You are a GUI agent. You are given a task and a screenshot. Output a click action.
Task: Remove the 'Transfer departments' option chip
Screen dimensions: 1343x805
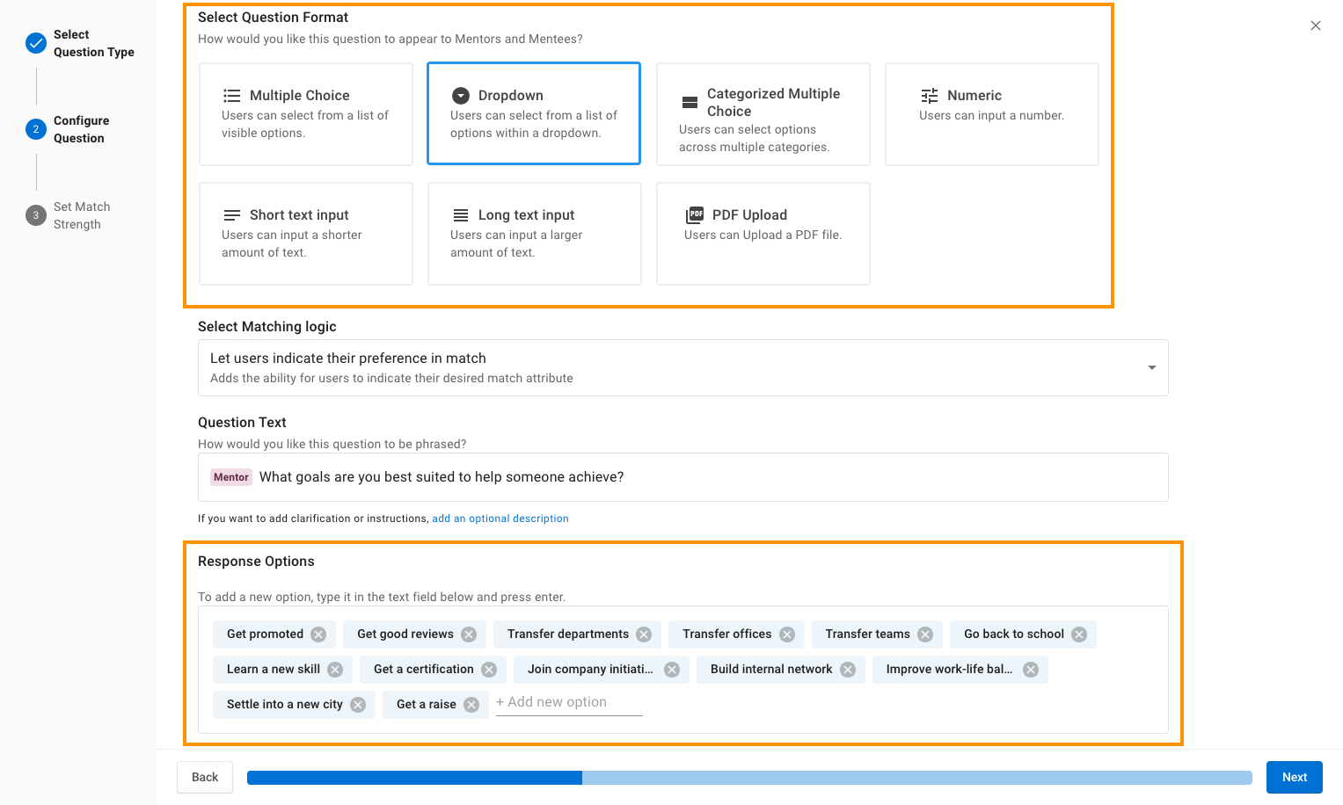coord(644,635)
